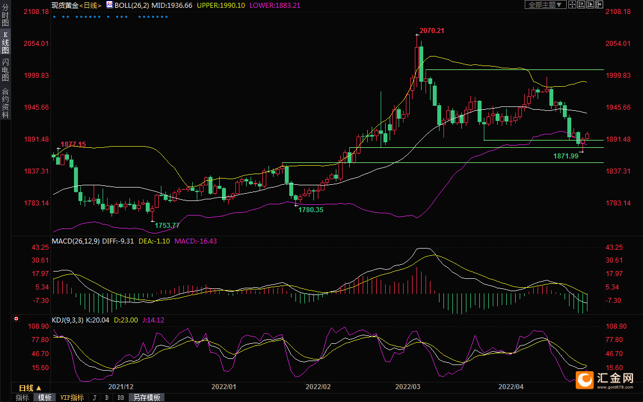
Task: Click the B template button
Action: [107, 398]
